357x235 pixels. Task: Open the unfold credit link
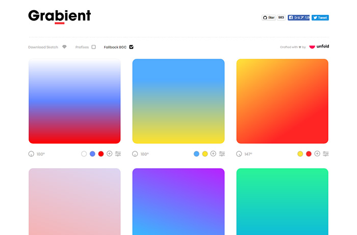coord(319,46)
